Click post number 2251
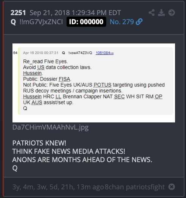Image resolution: width=186 pixels, height=198 pixels. point(18,13)
